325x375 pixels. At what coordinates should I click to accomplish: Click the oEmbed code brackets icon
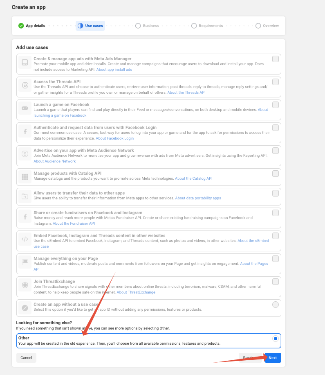(x=25, y=239)
